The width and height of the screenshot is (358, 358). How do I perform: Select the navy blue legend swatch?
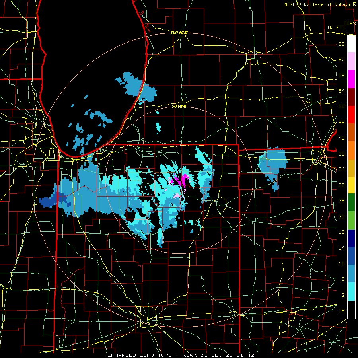pos(351,238)
